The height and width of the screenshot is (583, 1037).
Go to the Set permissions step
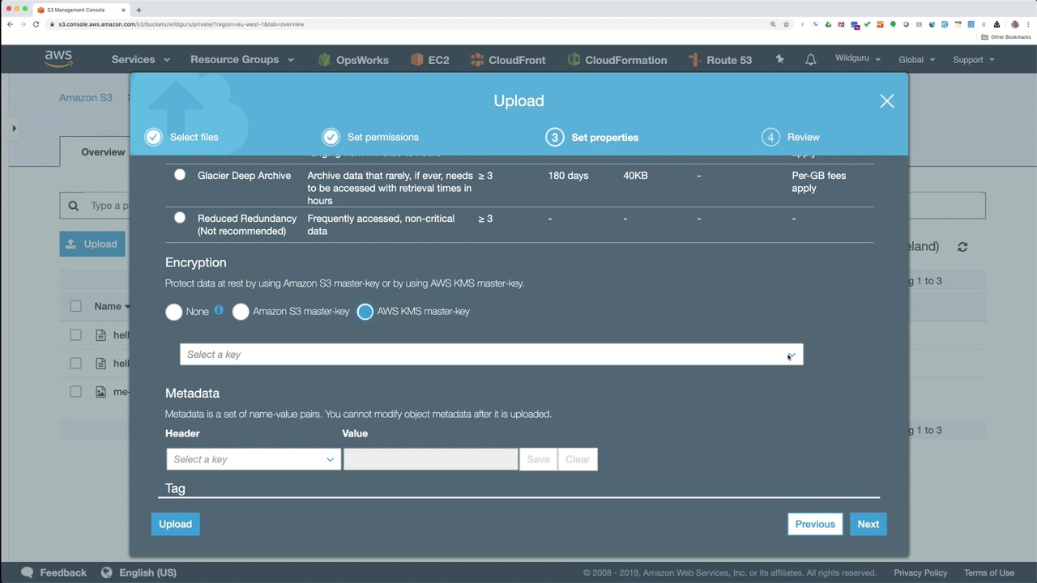(x=370, y=137)
